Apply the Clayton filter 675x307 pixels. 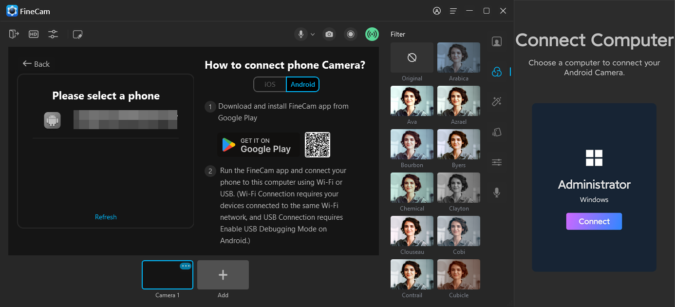tap(459, 188)
